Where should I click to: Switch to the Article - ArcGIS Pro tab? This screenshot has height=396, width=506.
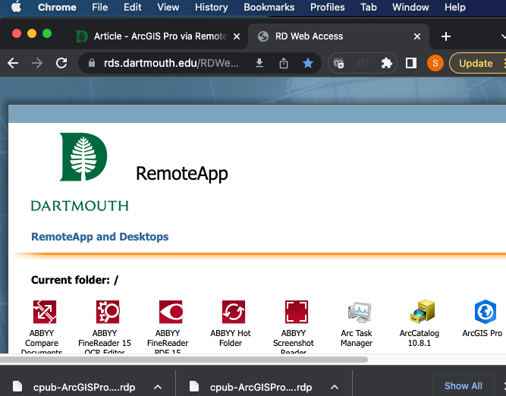[x=159, y=36]
